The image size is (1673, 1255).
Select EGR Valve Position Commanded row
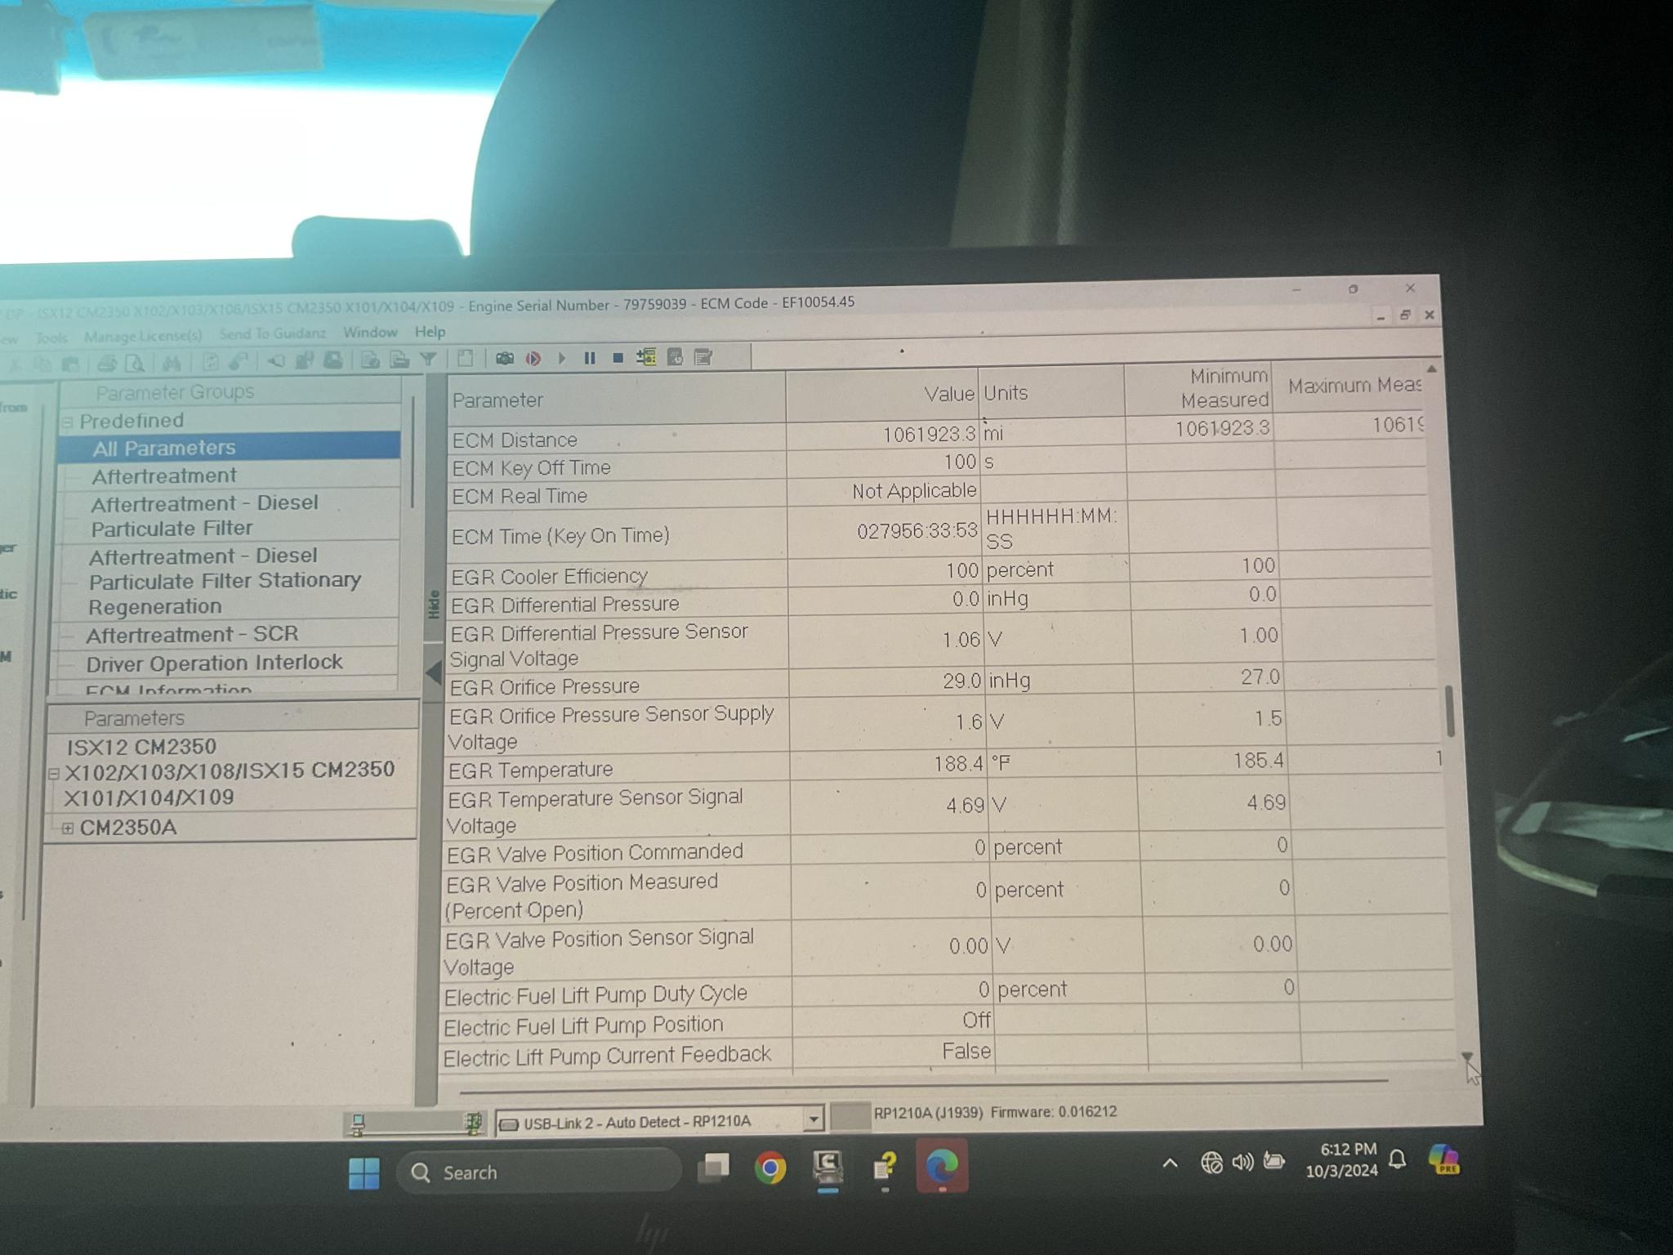945,849
